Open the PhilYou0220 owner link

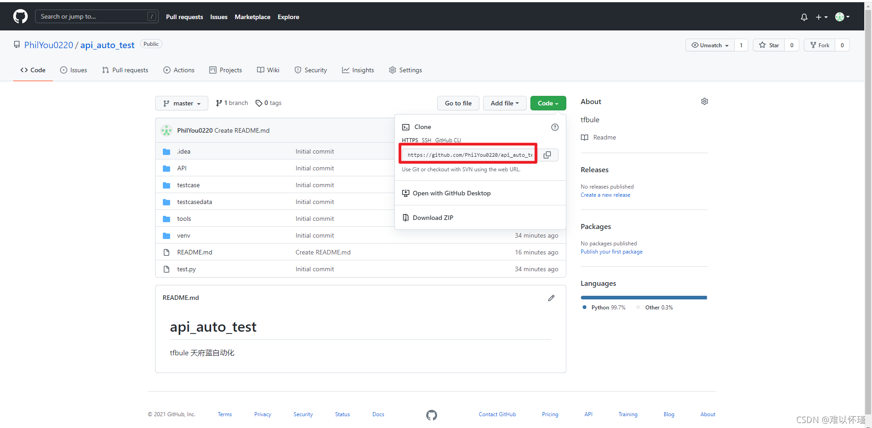(49, 45)
